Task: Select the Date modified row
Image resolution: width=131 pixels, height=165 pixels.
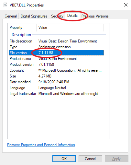Action: tap(56, 82)
